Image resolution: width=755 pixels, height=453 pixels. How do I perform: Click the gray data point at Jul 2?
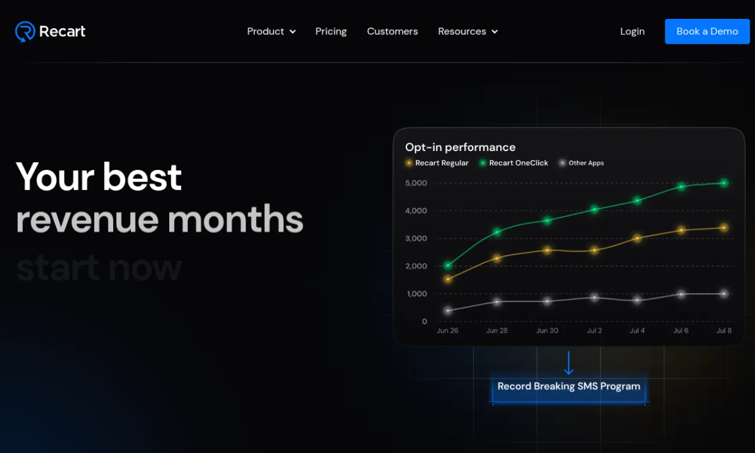point(595,298)
